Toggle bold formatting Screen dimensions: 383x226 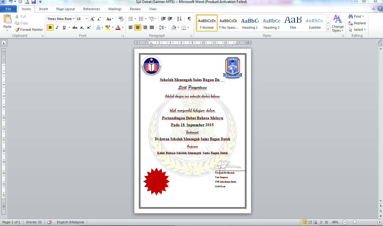point(50,28)
